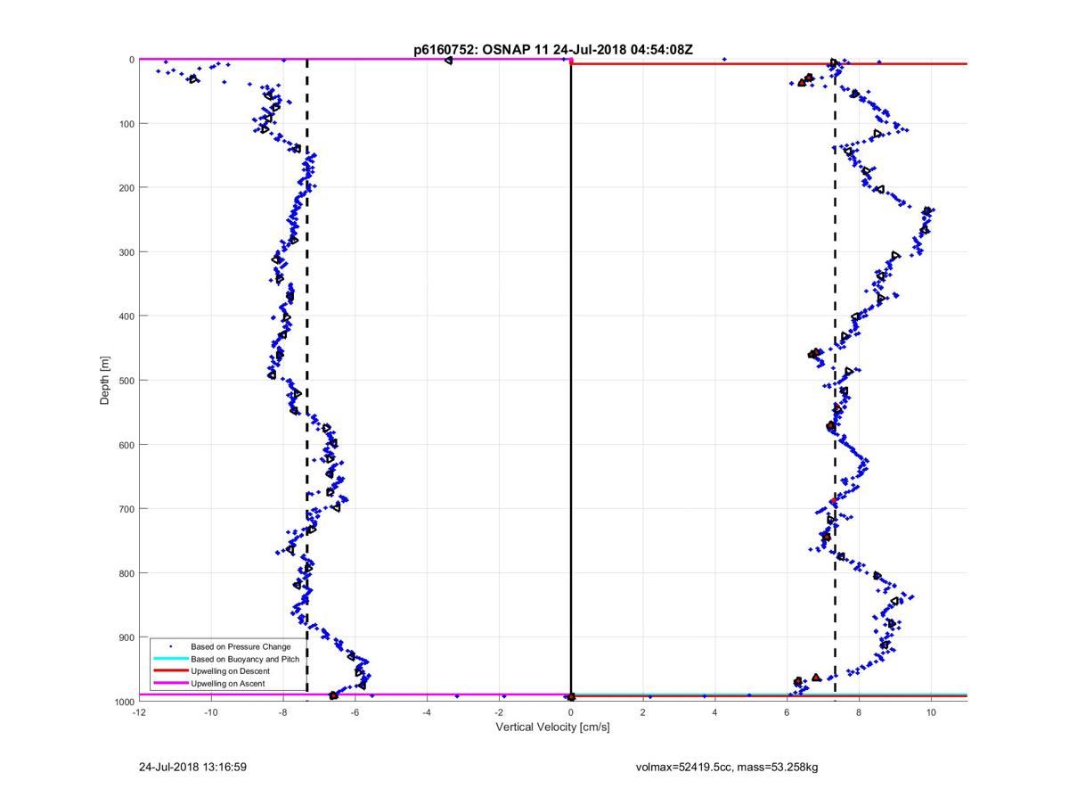The width and height of the screenshot is (1069, 789).
Task: Select legend entry 'Based on Pressure Change'
Action: point(241,646)
